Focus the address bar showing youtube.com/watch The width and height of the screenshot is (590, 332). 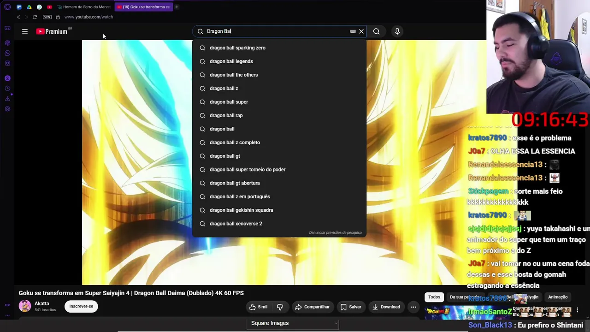coord(88,17)
